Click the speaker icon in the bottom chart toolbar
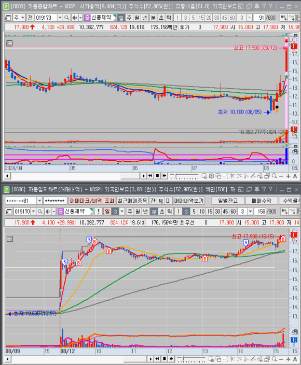The width and height of the screenshot is (301, 365). pos(48,212)
